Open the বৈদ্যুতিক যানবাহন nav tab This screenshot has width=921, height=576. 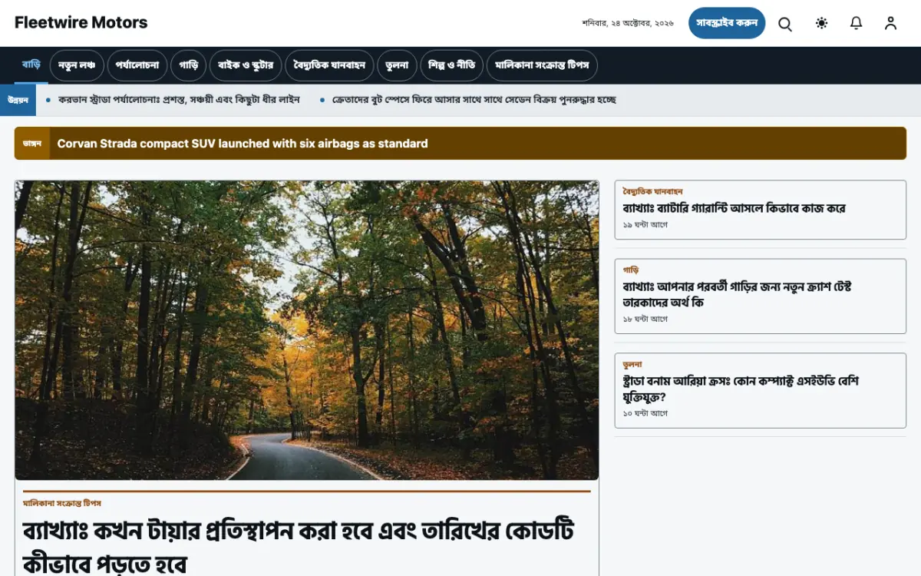pyautogui.click(x=329, y=65)
